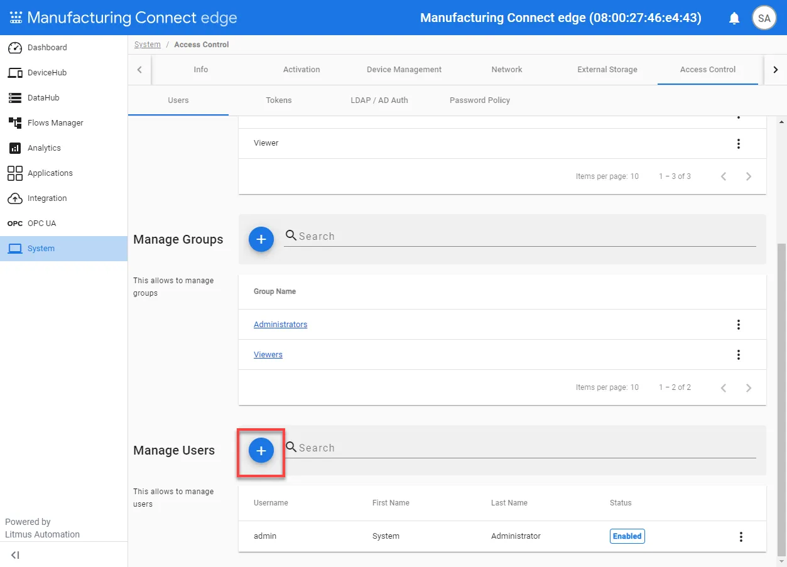787x567 pixels.
Task: Go to next page of roles list
Action: pos(749,176)
